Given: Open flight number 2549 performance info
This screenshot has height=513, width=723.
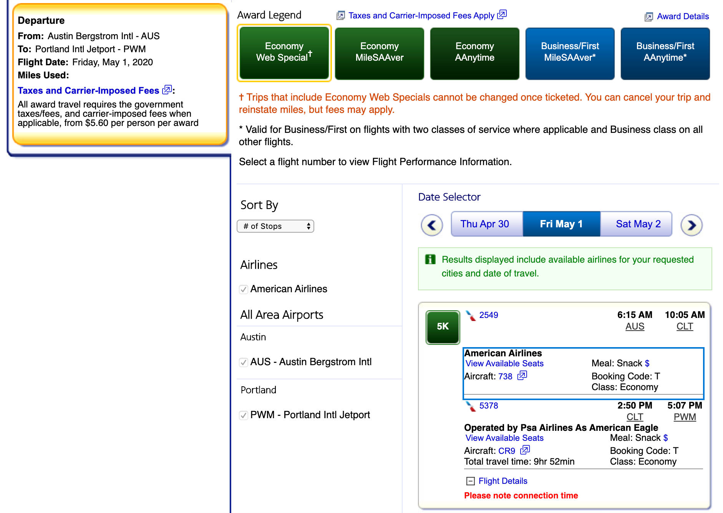Looking at the screenshot, I should pos(488,315).
